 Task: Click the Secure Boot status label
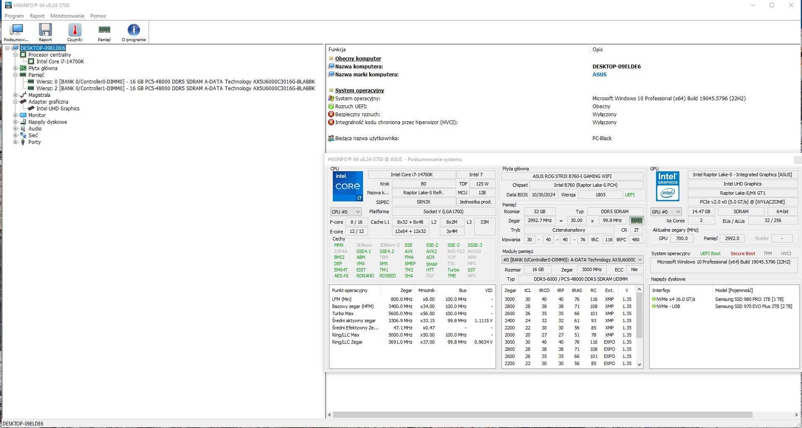click(743, 254)
